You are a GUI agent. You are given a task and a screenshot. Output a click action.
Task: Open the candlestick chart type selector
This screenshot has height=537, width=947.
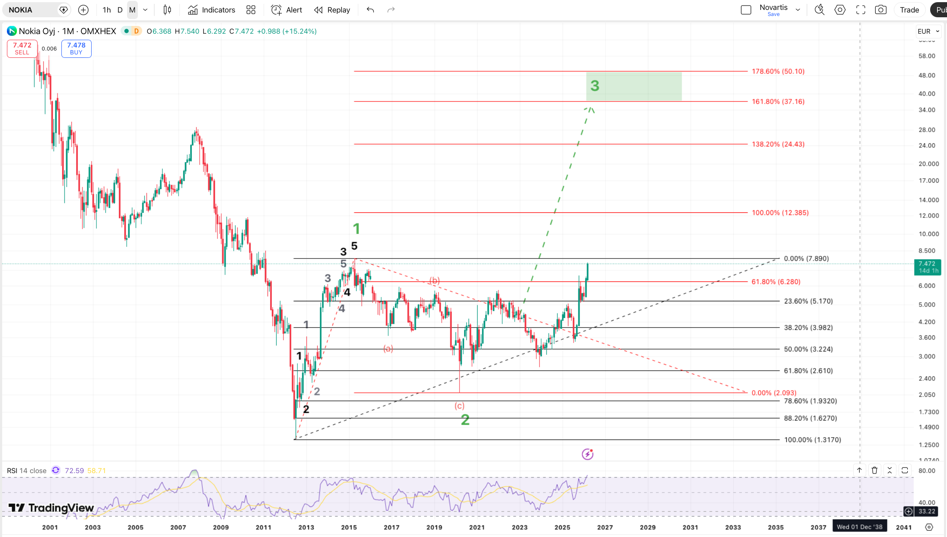point(167,10)
